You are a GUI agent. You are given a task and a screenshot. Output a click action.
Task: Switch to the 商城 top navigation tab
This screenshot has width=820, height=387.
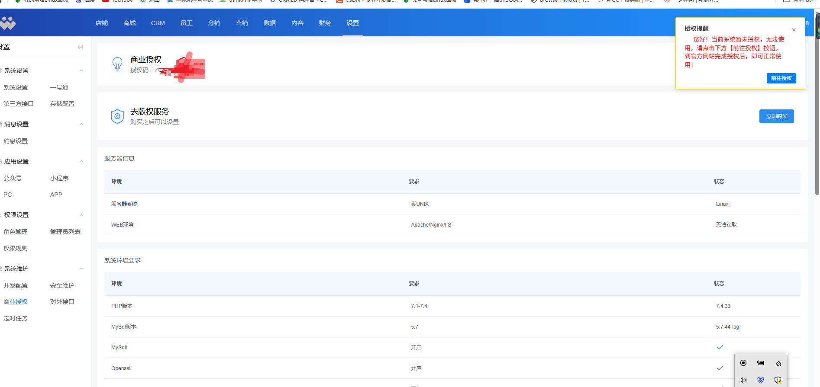129,23
